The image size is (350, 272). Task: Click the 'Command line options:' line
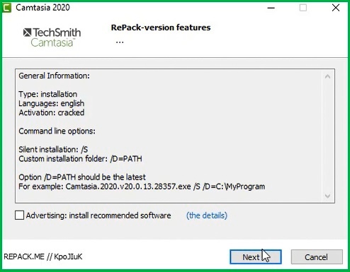tap(57, 131)
